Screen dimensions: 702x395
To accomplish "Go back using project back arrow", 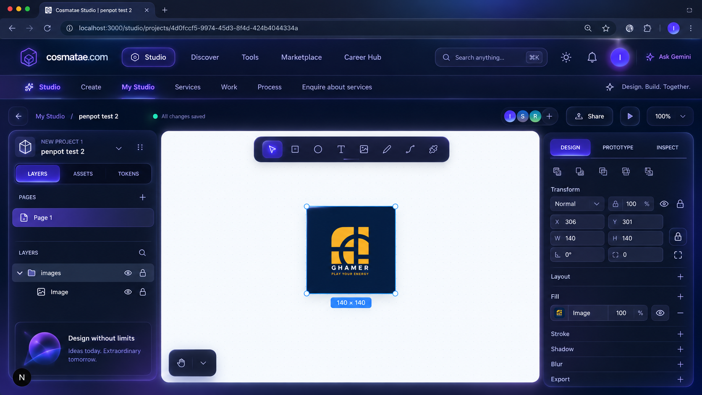I will tap(18, 116).
